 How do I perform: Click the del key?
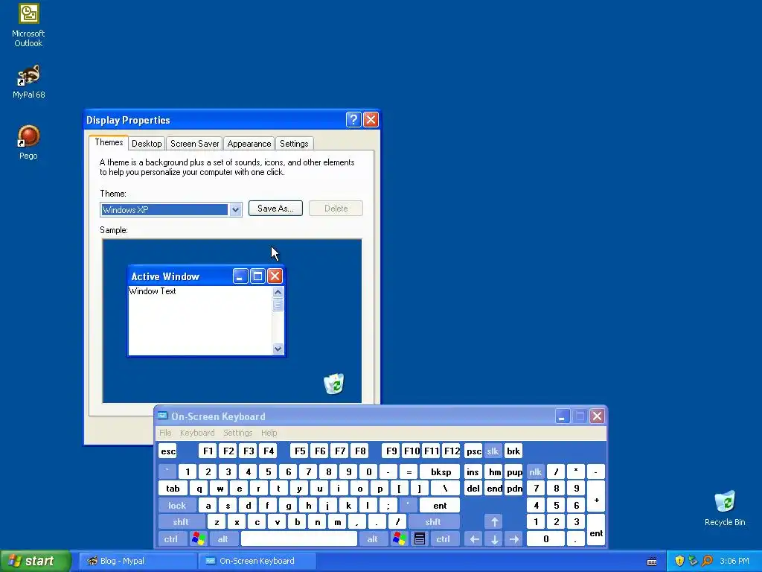(473, 489)
